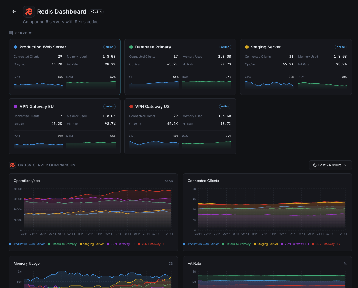358x288 pixels.
Task: Click the online badge on Staging Server
Action: 341,47
